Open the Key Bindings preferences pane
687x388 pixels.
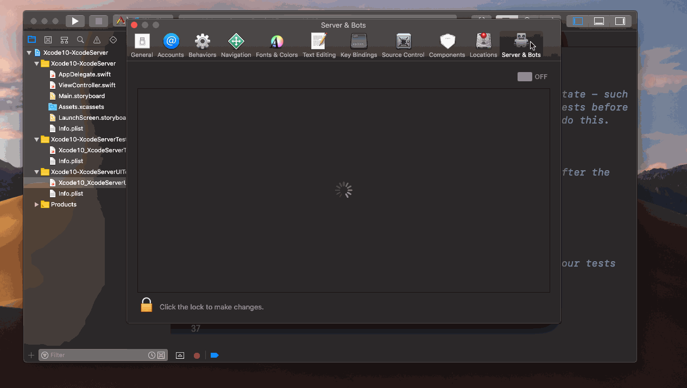pos(358,46)
